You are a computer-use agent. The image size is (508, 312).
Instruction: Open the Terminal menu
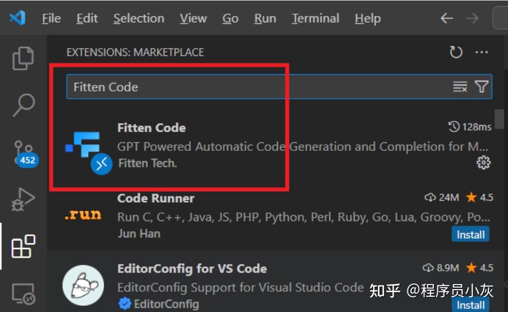tap(315, 18)
